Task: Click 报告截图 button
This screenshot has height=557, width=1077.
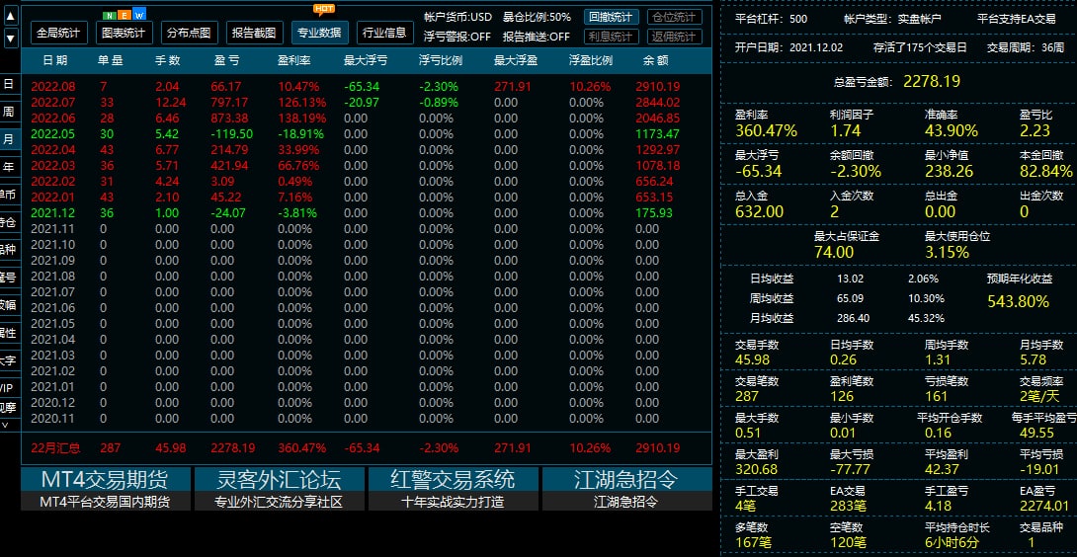Action: pos(254,33)
